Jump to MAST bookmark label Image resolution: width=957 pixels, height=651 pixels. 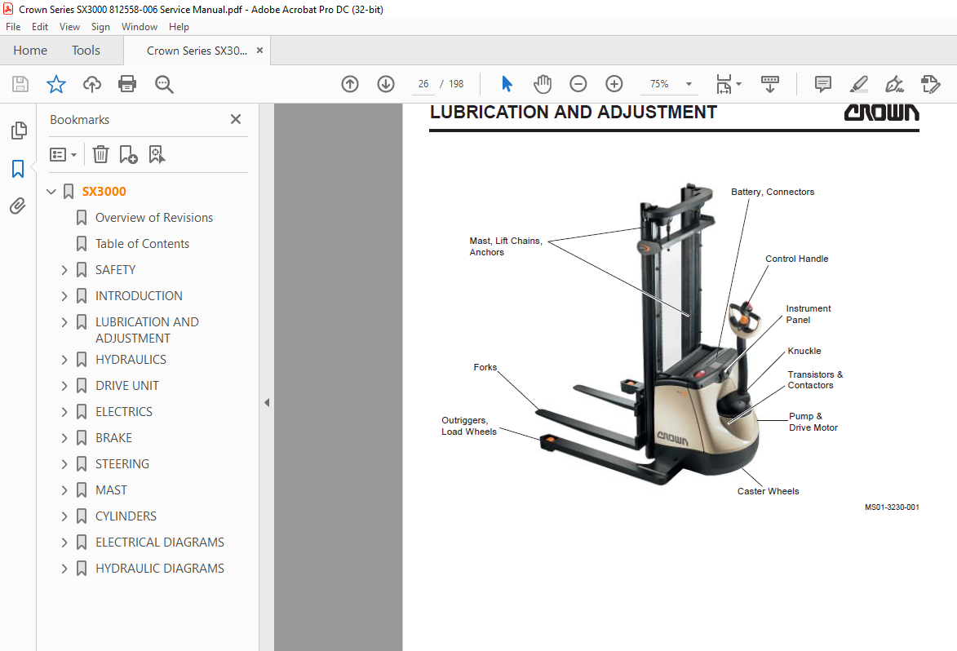click(111, 490)
